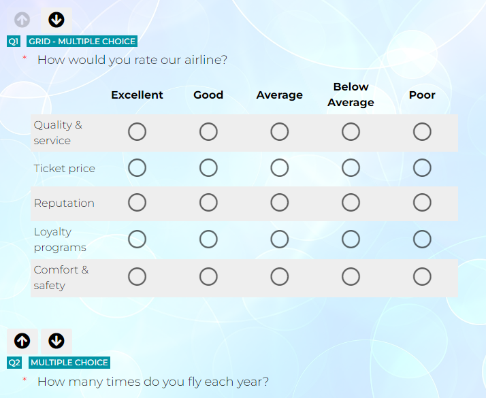Rate Comfort & safety Below Average
Viewport: 486px width, 398px height.
pyautogui.click(x=351, y=277)
